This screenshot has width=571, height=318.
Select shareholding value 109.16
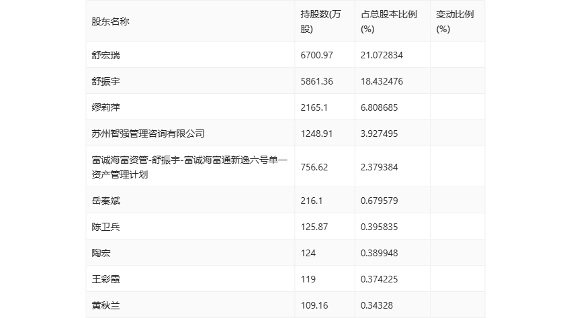pyautogui.click(x=314, y=305)
